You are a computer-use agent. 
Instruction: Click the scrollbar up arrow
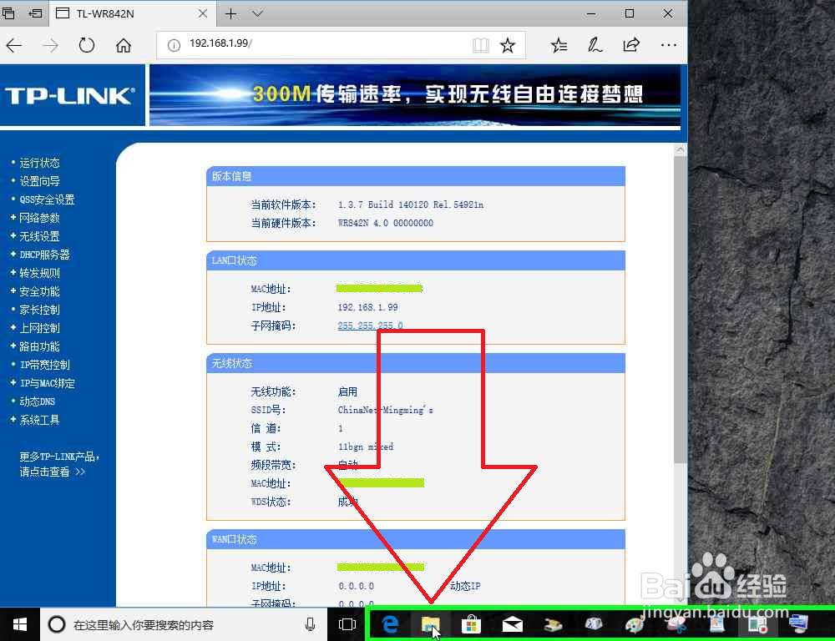680,149
